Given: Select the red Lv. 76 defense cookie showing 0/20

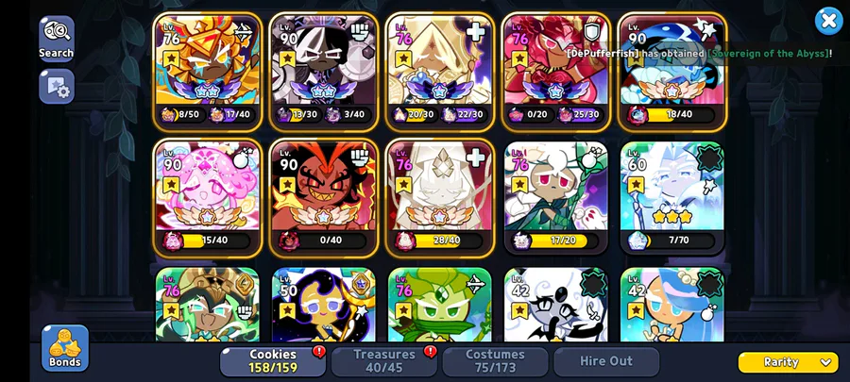Looking at the screenshot, I should 555,72.
